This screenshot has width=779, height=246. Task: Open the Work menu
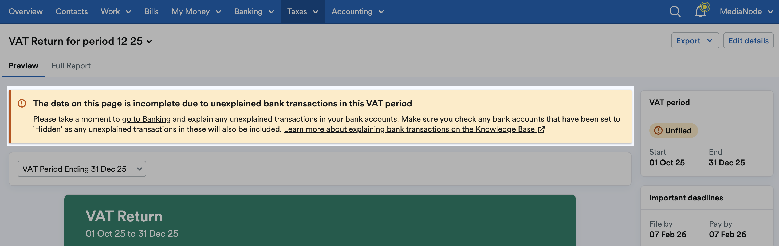point(116,11)
